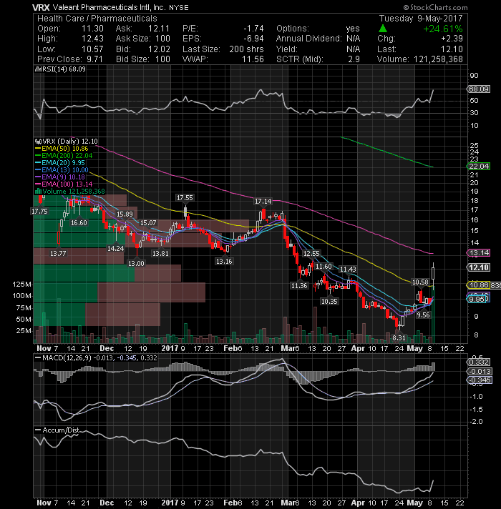Click the 14.24 price annotation
Screen dimensions: 501x509
tap(116, 248)
